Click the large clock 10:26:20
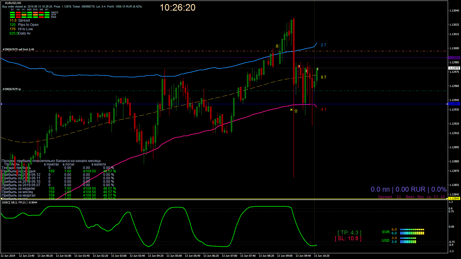Viewport: 461px width, 259px height. pos(177,7)
